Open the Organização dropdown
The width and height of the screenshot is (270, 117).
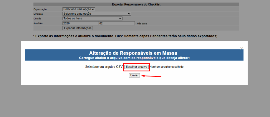point(79,9)
